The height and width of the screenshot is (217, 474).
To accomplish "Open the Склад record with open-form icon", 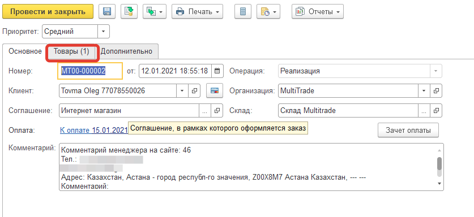I will point(436,110).
